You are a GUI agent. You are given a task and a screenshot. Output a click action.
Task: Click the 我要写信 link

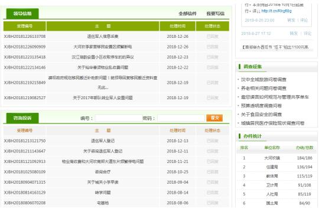216,14
